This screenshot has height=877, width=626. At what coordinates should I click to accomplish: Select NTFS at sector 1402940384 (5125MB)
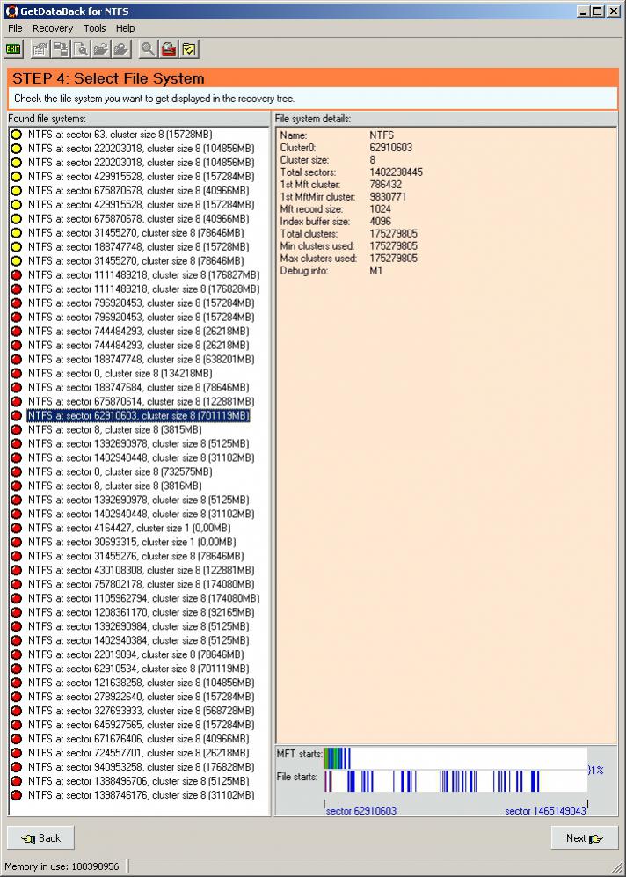pyautogui.click(x=139, y=640)
